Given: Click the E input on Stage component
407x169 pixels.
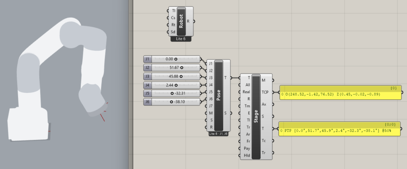Looking at the screenshot, I should [x=249, y=113].
